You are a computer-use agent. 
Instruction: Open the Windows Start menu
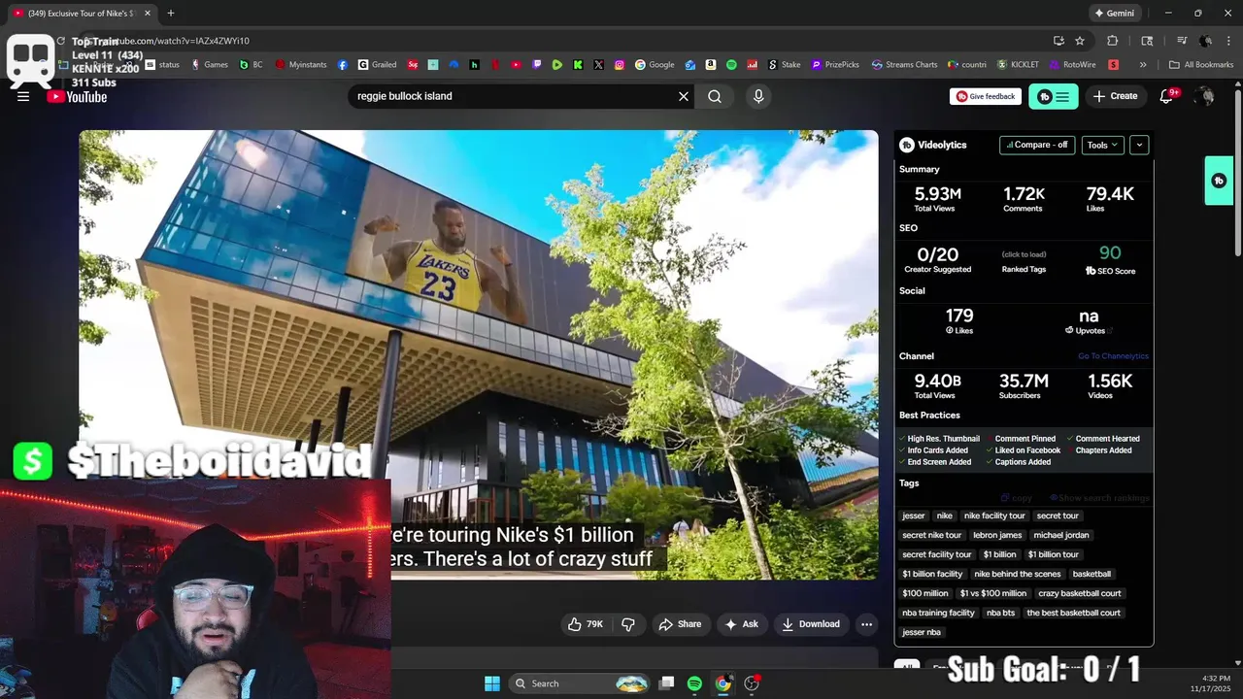492,683
